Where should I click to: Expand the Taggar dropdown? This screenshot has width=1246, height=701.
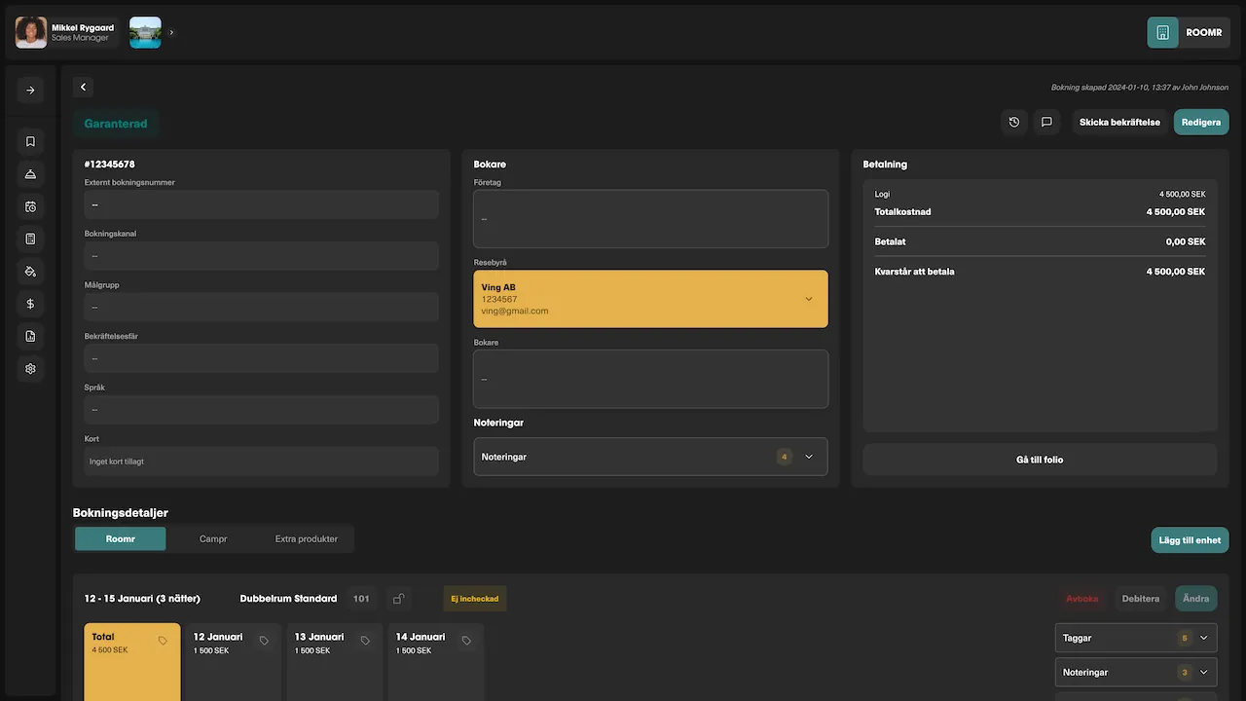(x=1203, y=638)
